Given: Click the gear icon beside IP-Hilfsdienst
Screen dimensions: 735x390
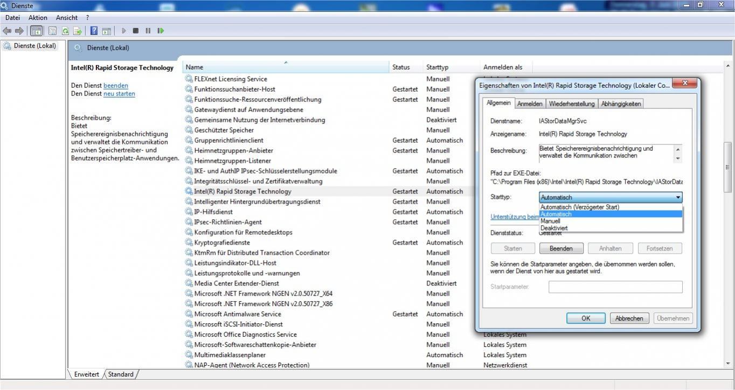Looking at the screenshot, I should [x=189, y=212].
